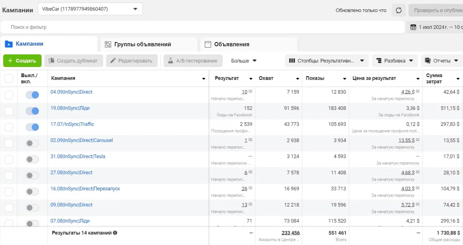Viewport: 463px width, 245px height.
Task: Enable the 27.08|InSync|Direct campaign switch
Action: (32, 175)
